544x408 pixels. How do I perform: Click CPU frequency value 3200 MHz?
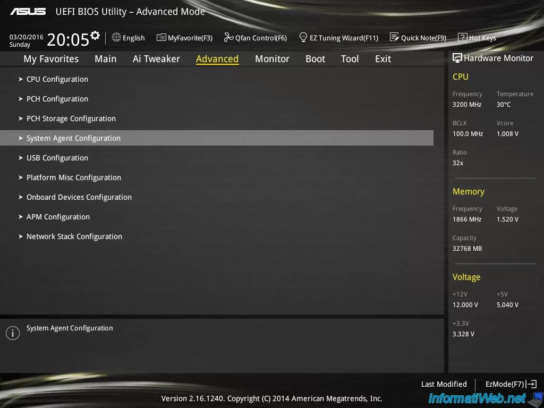[x=467, y=105]
